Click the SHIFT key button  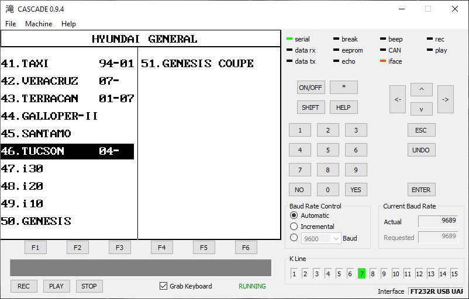tap(311, 107)
